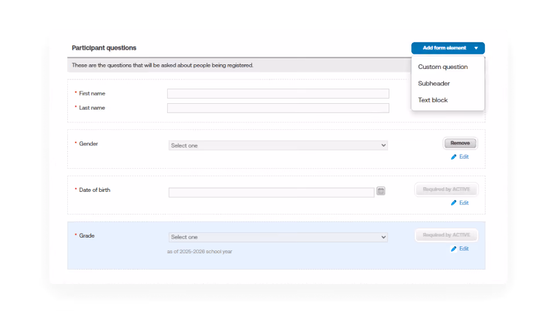Click the 'as of 2025-2026 school year' note
Image resolution: width=557 pixels, height=313 pixels.
pyautogui.click(x=200, y=251)
